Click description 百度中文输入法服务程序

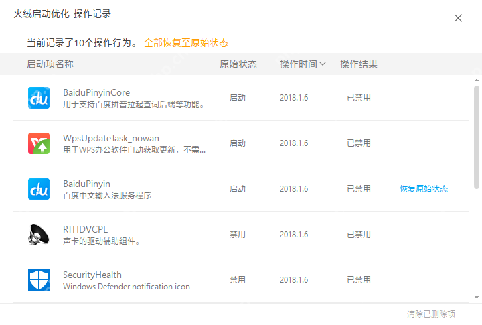tap(107, 196)
